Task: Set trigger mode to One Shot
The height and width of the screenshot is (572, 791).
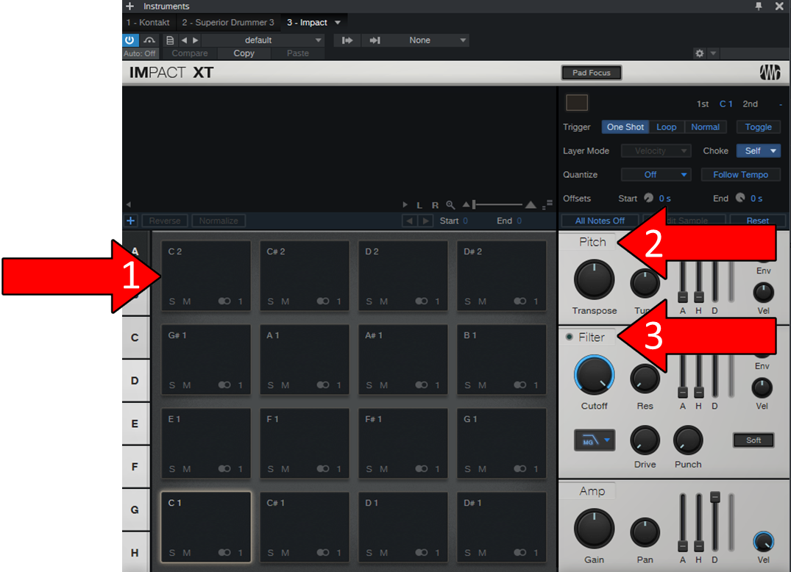Action: tap(625, 127)
